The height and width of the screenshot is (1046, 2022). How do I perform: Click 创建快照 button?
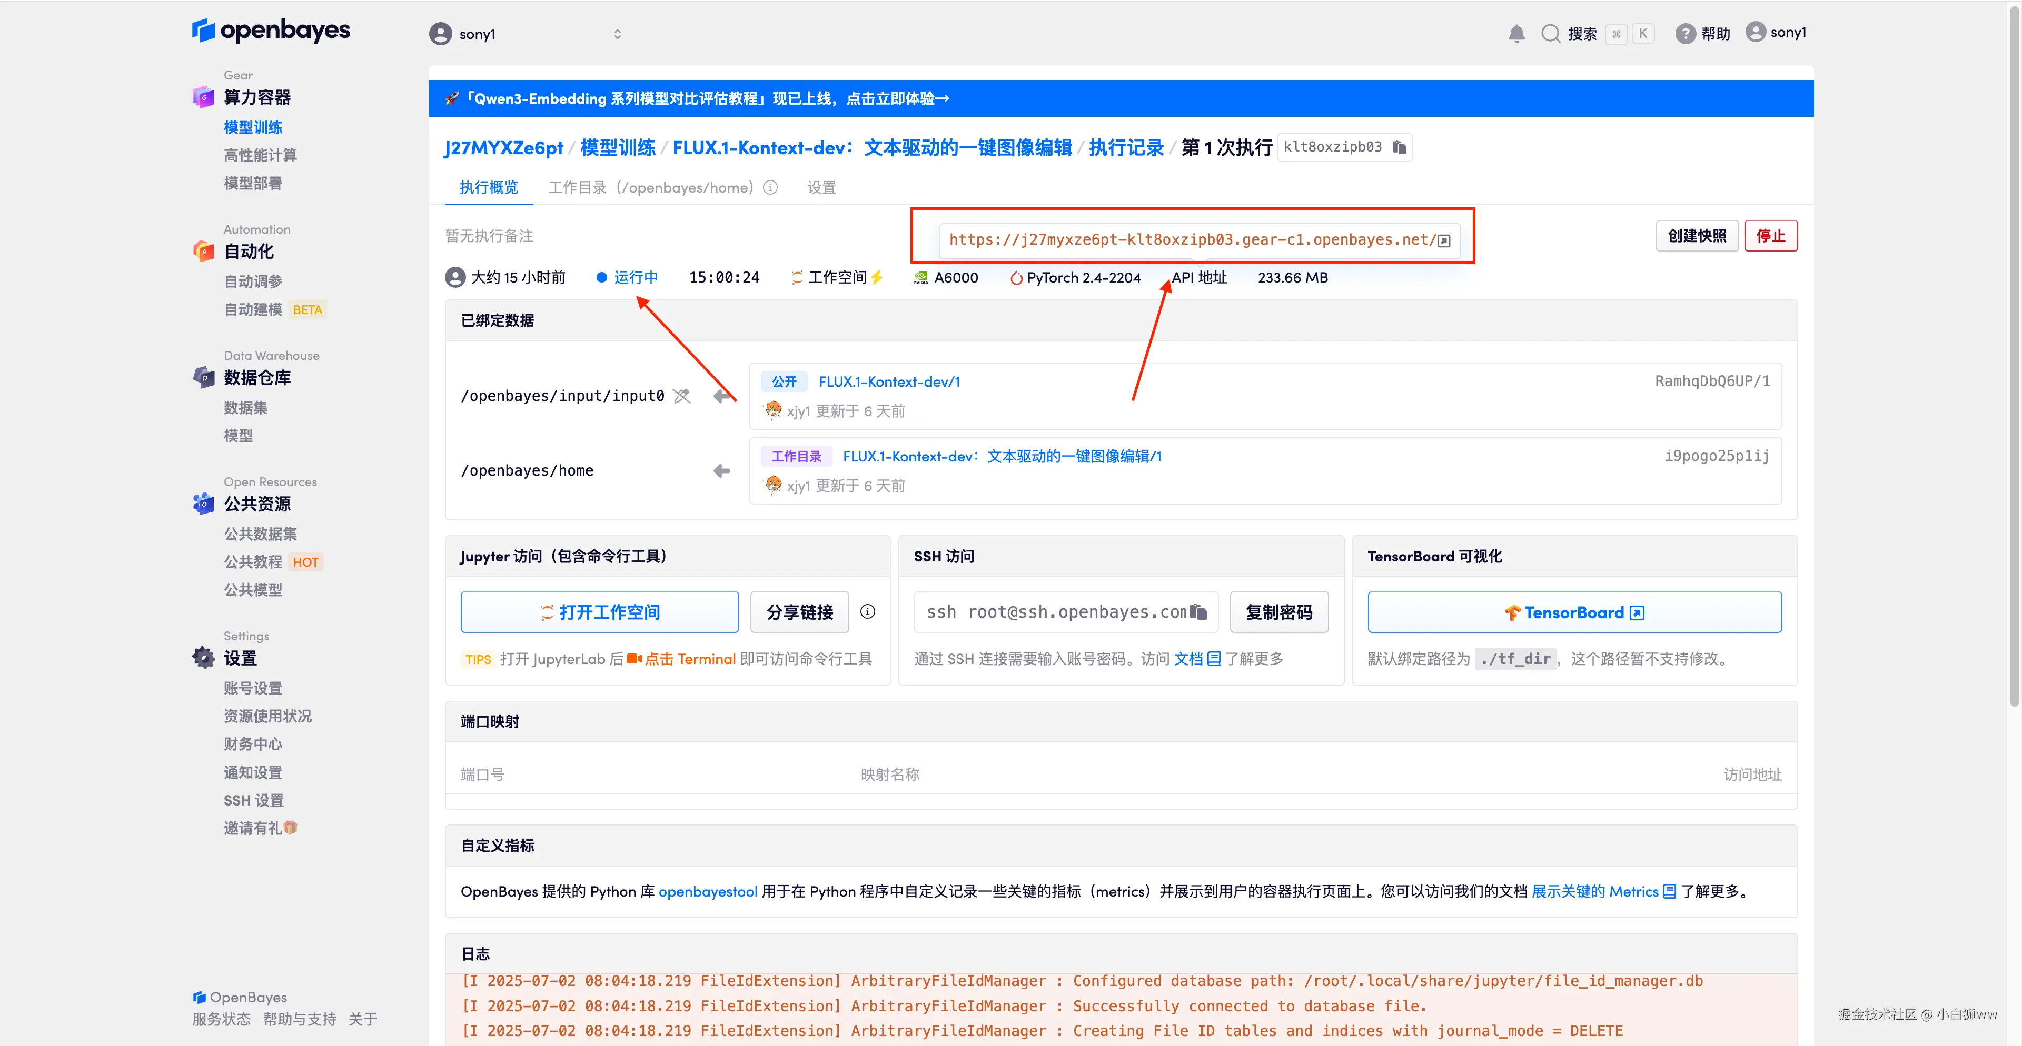1696,236
